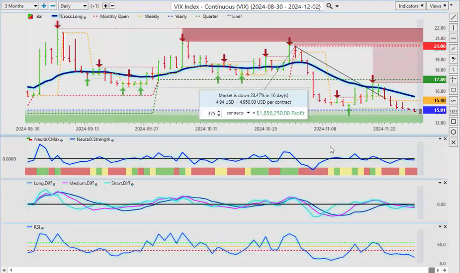Viewport: 460px width, 273px height.
Task: Decrease contracts with the stepper down arrow
Action: tap(219, 115)
